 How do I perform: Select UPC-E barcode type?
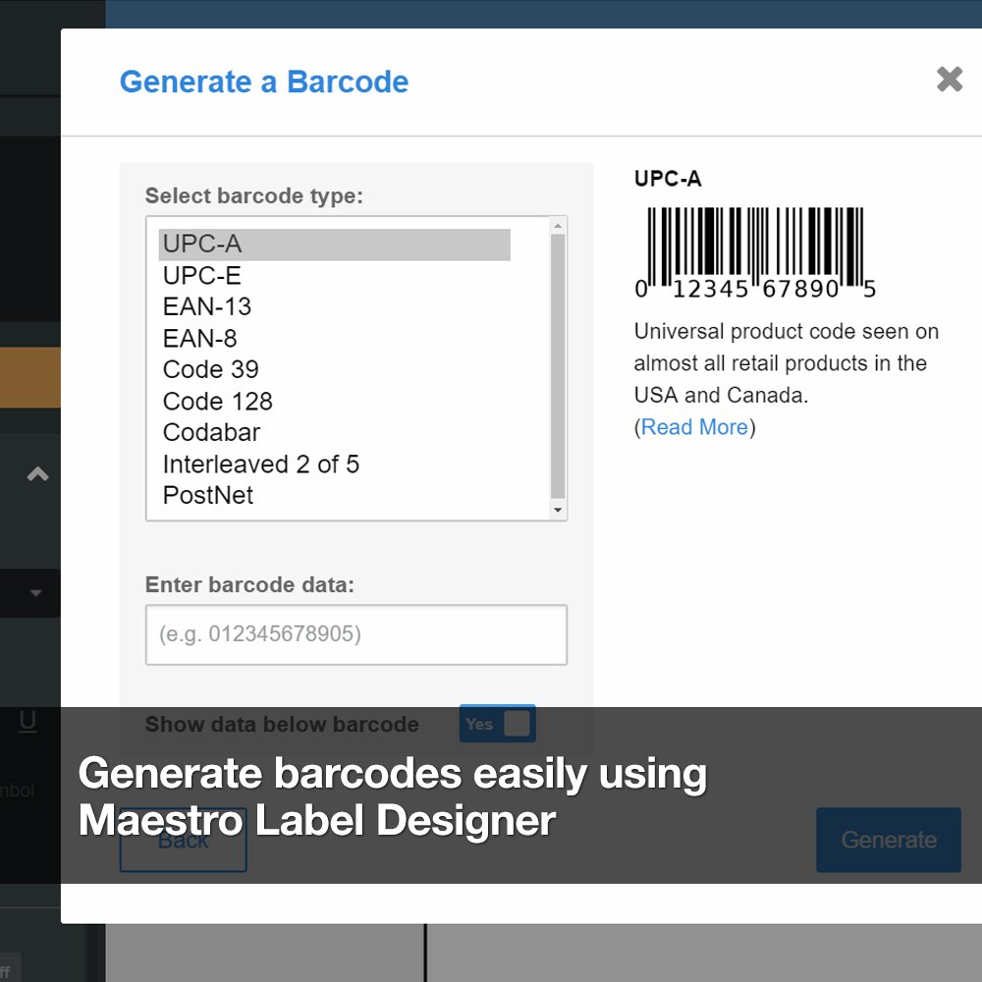tap(335, 276)
